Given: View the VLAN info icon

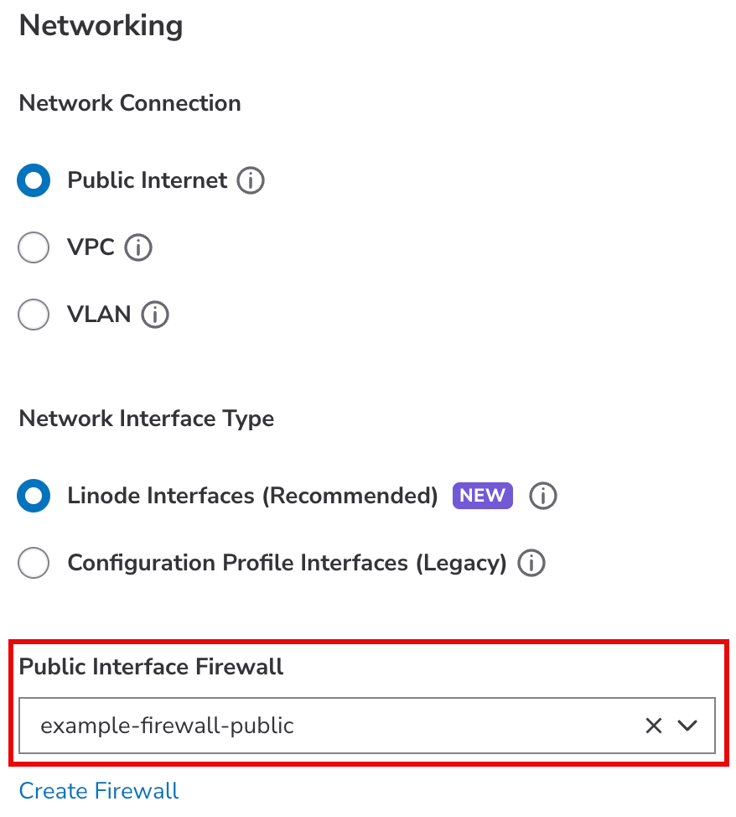Looking at the screenshot, I should coord(154,315).
